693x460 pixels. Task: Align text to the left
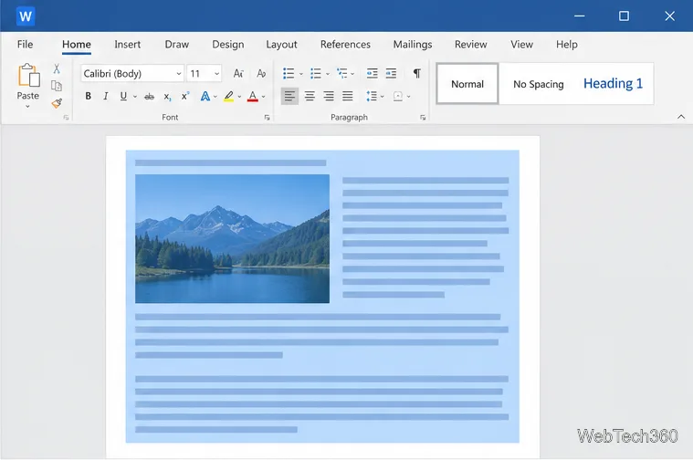tap(289, 96)
